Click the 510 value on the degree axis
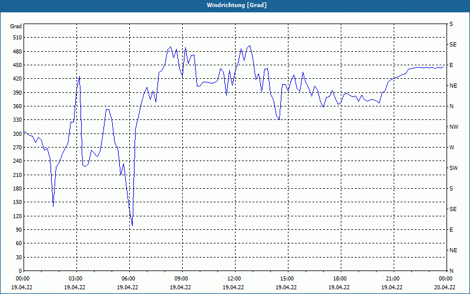The width and height of the screenshot is (470, 294). (x=18, y=38)
